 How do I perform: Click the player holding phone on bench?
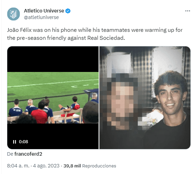click(71, 106)
